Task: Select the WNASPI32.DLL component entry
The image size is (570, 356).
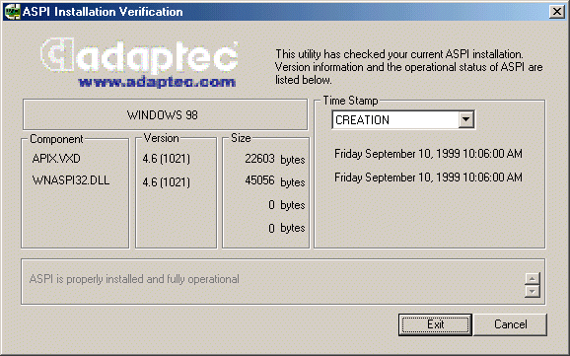Action: pos(71,180)
